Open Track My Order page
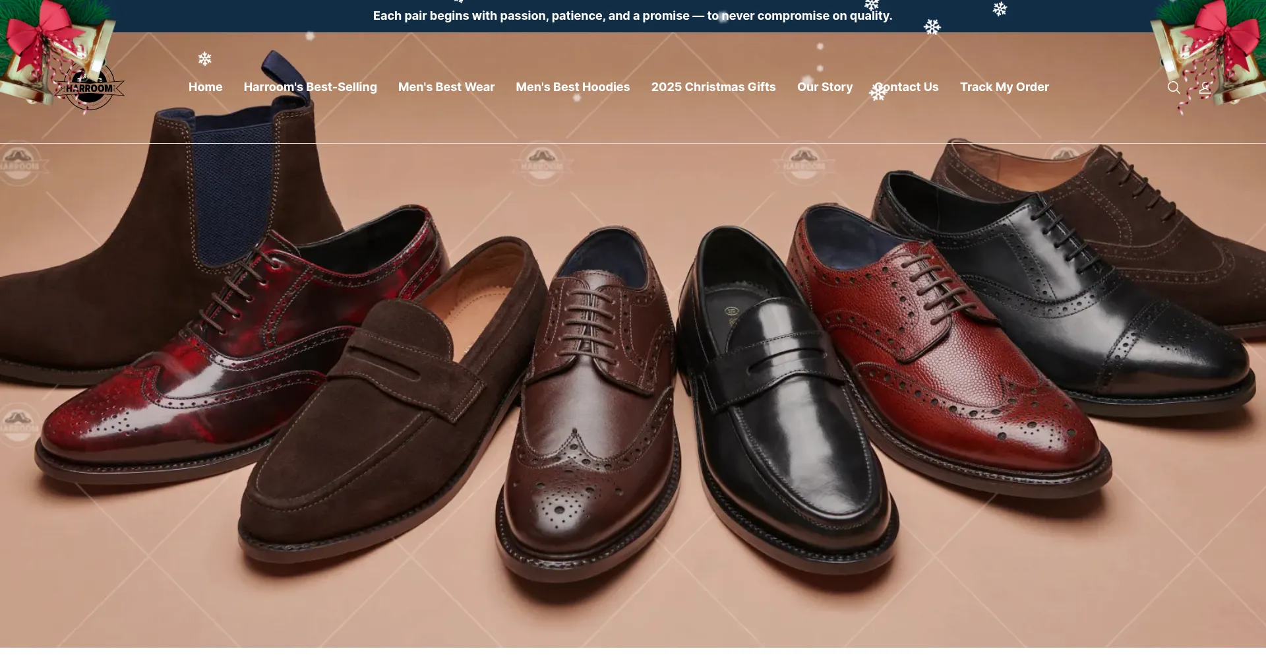The width and height of the screenshot is (1266, 655). tap(1004, 87)
